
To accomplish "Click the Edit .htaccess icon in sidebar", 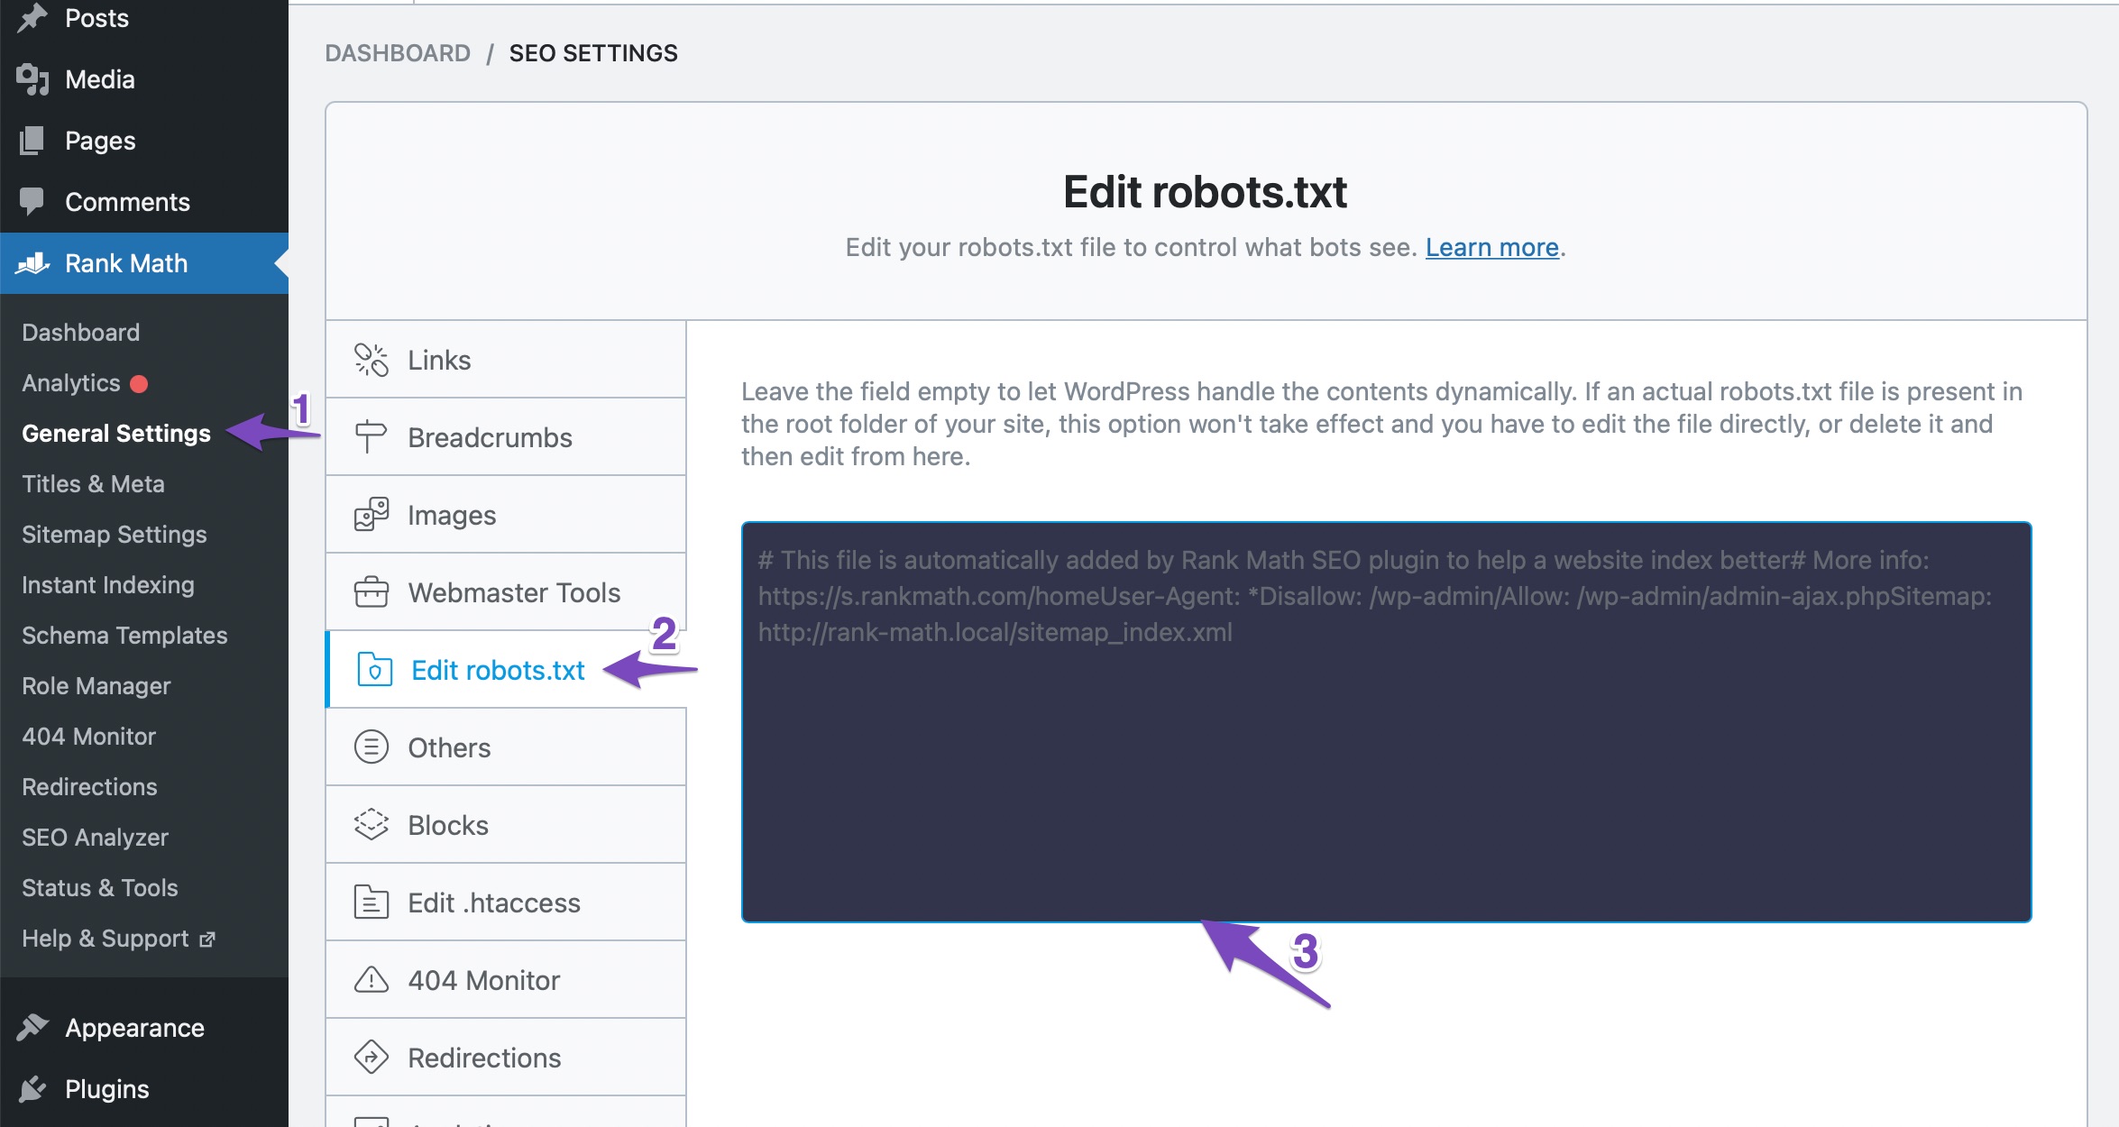I will click(370, 903).
